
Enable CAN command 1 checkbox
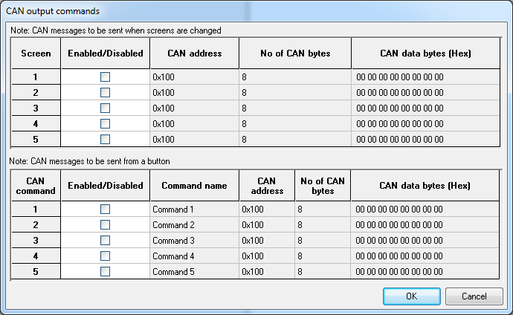(x=105, y=210)
